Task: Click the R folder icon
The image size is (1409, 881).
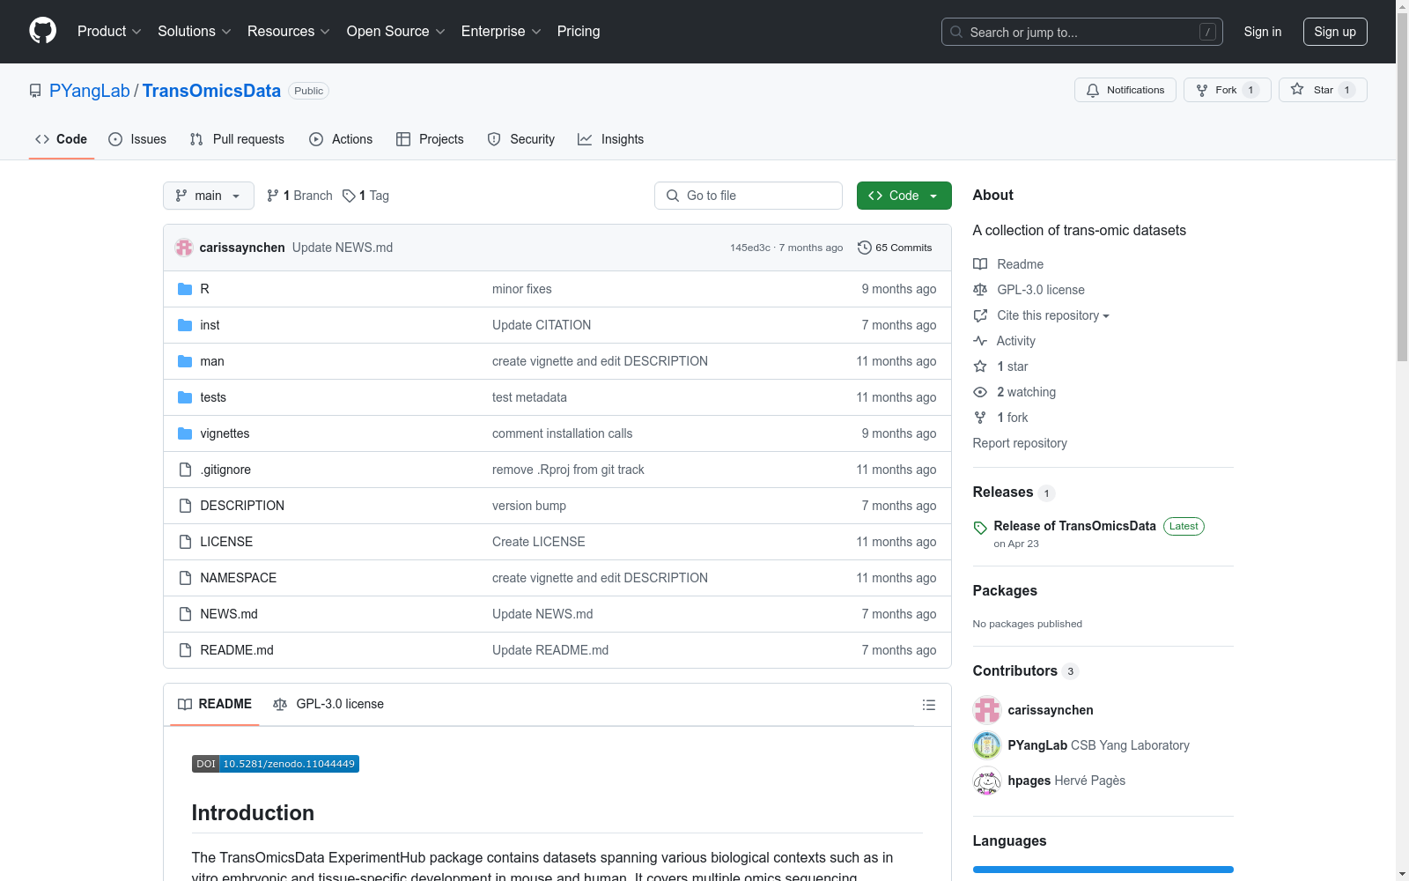Action: (185, 289)
